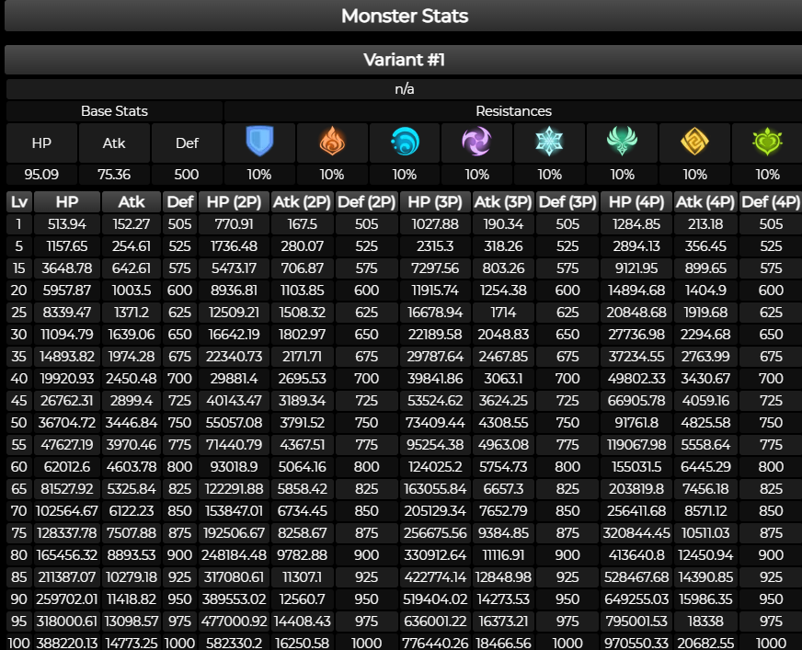This screenshot has width=802, height=650.
Task: Click the Monster Stats header bar
Action: 404,16
